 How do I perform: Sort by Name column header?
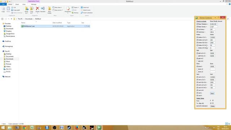tap(23, 23)
